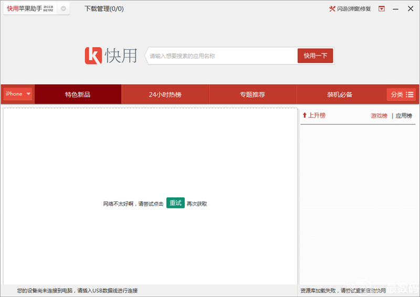Click 资源库加载失败 status message
Screen dimensions: 420x297
click(x=343, y=291)
